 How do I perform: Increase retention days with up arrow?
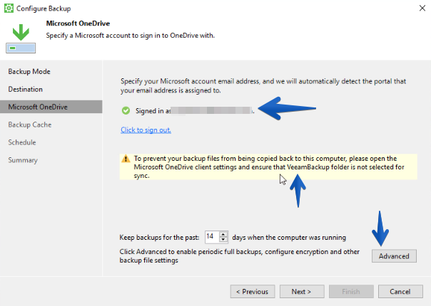[223, 234]
